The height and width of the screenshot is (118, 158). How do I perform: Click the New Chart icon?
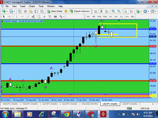point(4,11)
